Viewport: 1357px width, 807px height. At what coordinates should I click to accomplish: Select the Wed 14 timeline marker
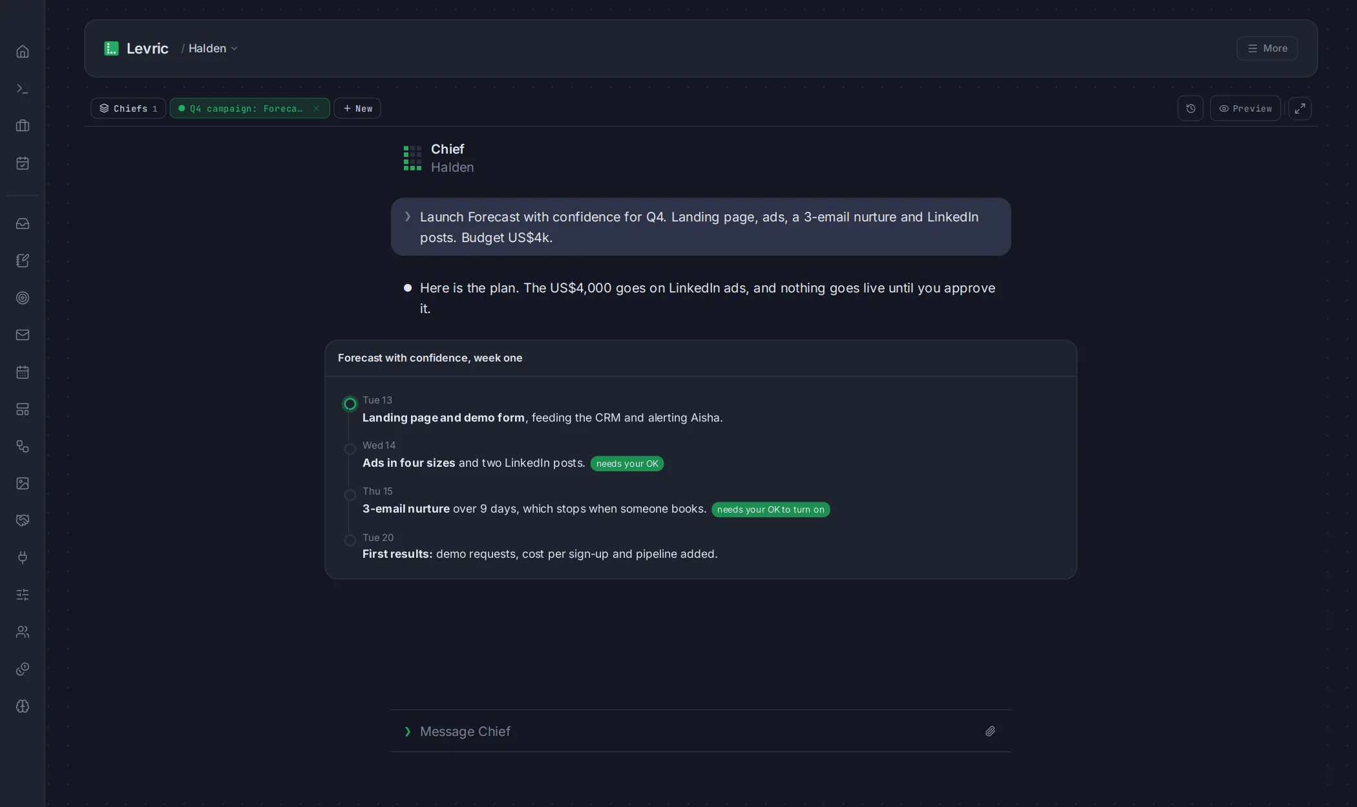point(350,449)
